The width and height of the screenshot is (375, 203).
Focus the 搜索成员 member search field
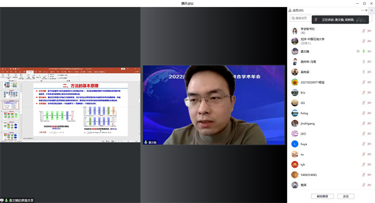301,18
